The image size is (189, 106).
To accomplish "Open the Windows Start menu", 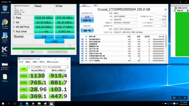I will (x=3, y=103).
